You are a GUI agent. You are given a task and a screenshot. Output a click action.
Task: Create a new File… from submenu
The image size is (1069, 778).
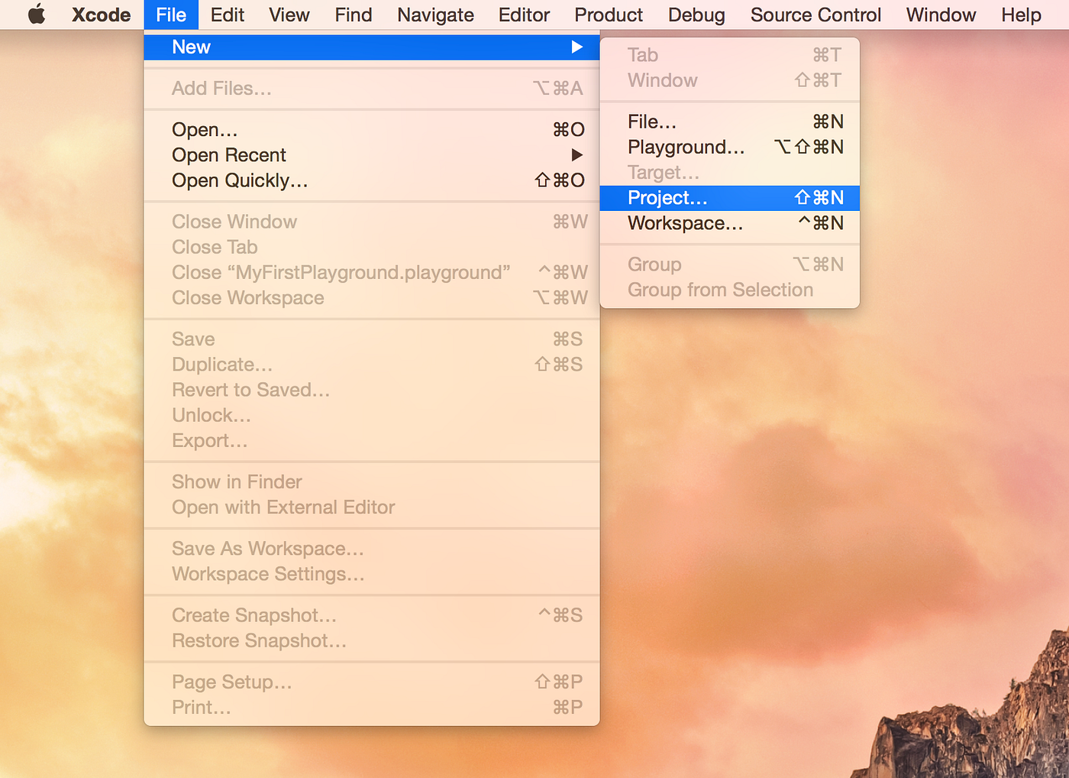(730, 122)
